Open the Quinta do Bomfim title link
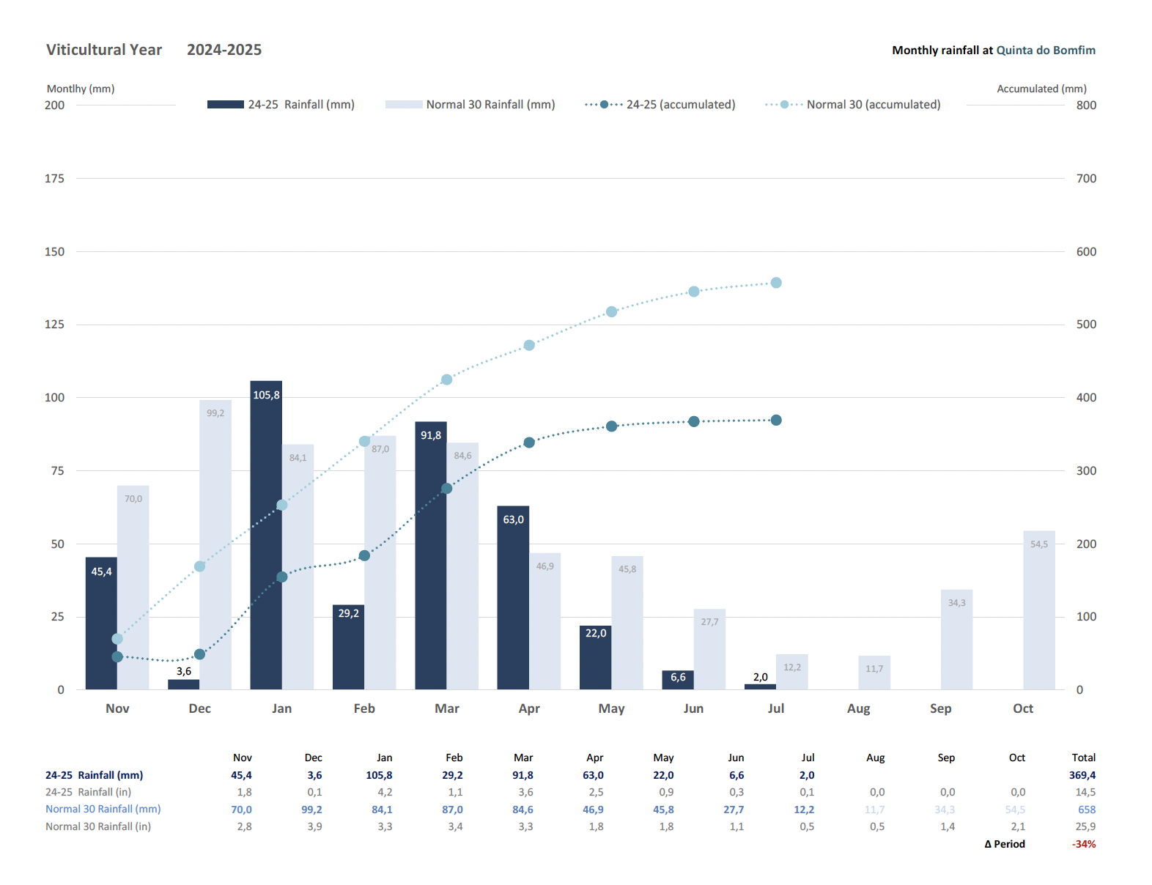Viewport: 1152px width, 885px height. click(1045, 51)
